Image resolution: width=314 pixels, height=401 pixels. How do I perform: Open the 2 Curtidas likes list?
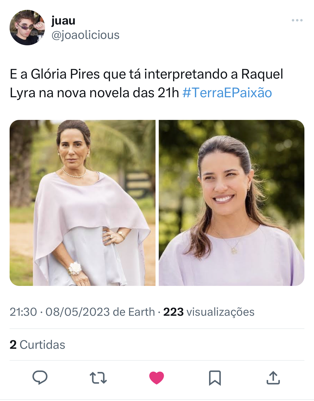click(38, 345)
